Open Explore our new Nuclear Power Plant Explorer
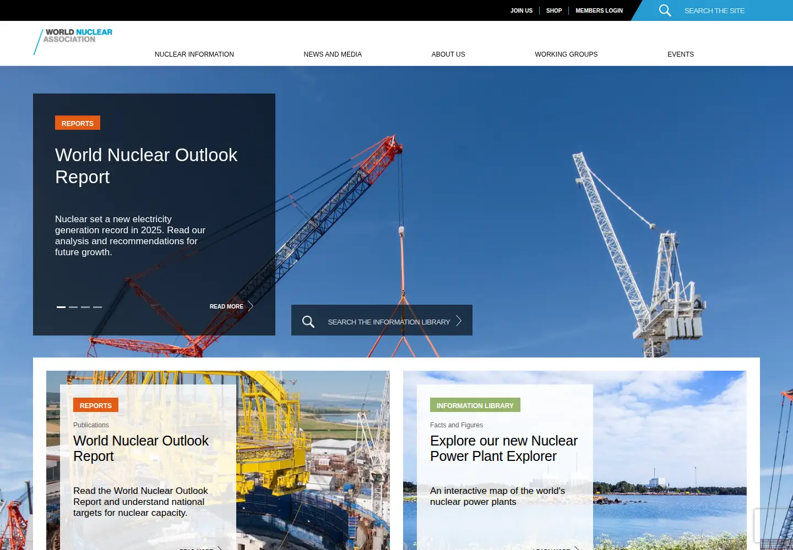Image resolution: width=793 pixels, height=550 pixels. point(504,448)
